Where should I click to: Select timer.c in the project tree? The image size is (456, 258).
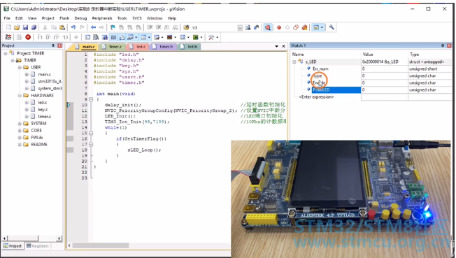click(x=45, y=116)
